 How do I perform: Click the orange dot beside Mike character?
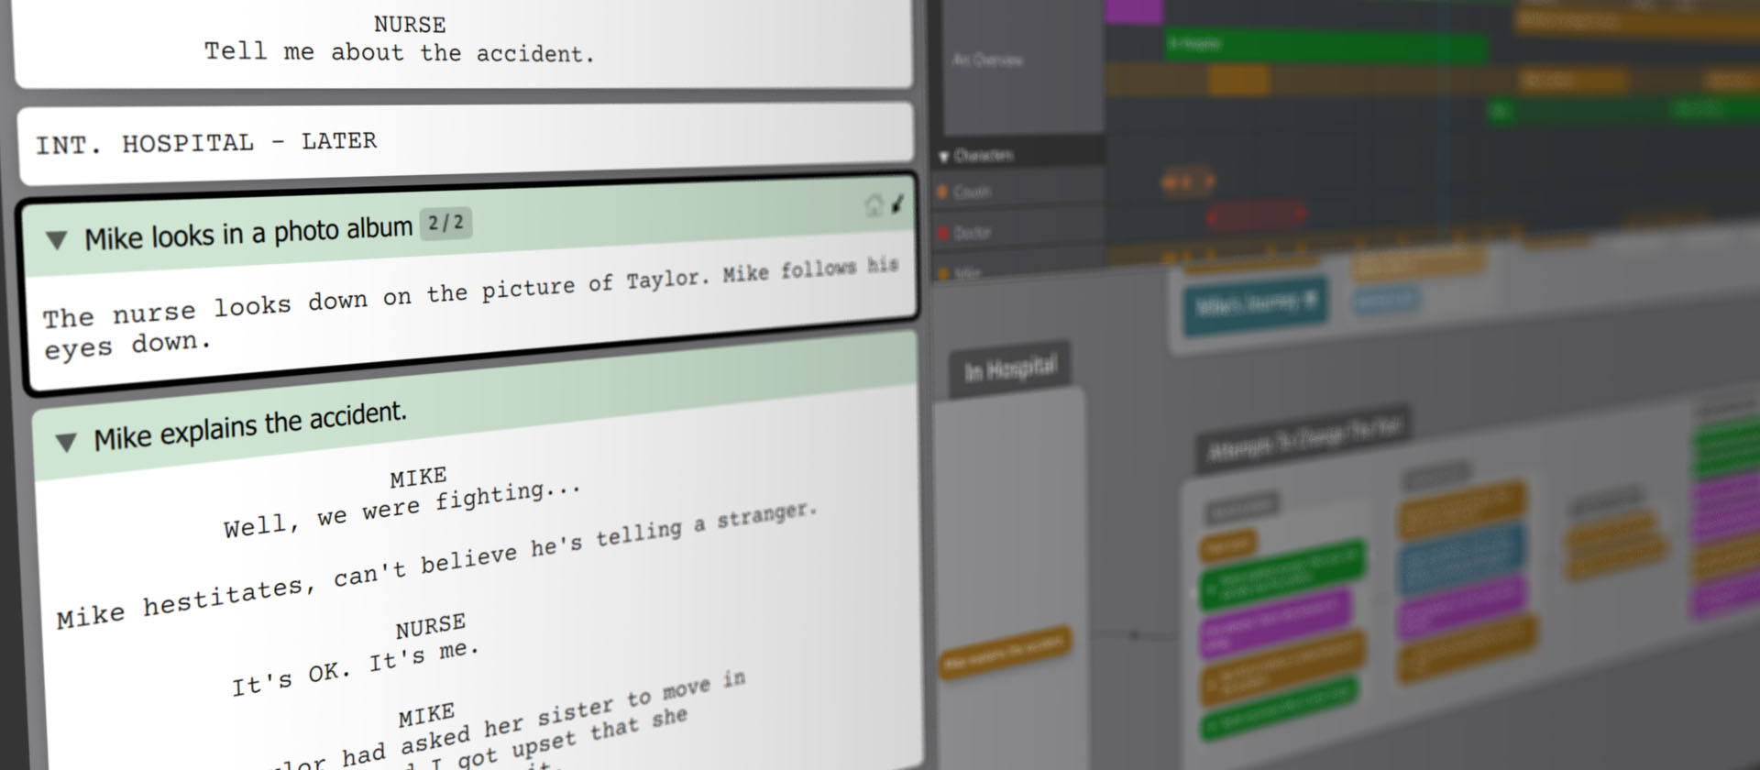943,272
